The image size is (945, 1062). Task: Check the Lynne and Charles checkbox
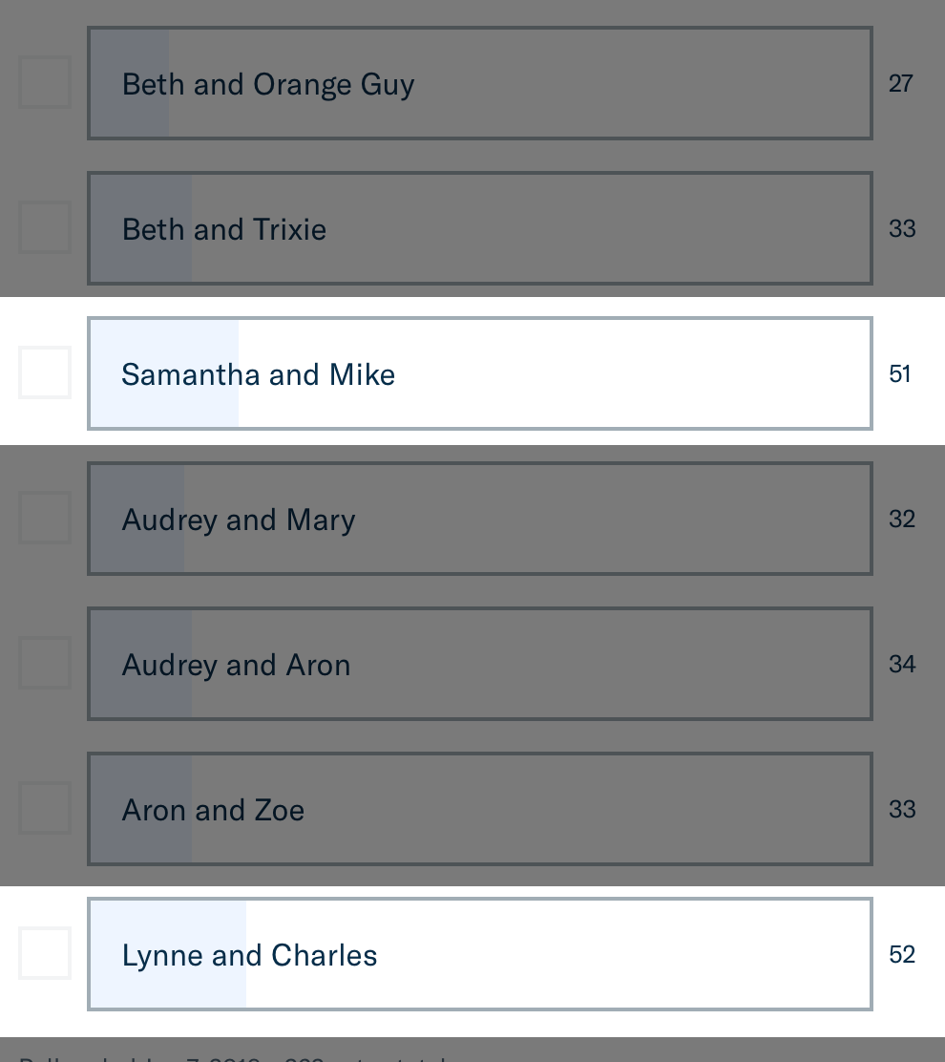pos(45,953)
